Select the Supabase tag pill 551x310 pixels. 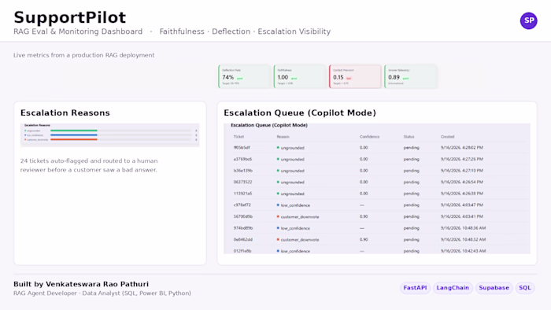click(494, 288)
